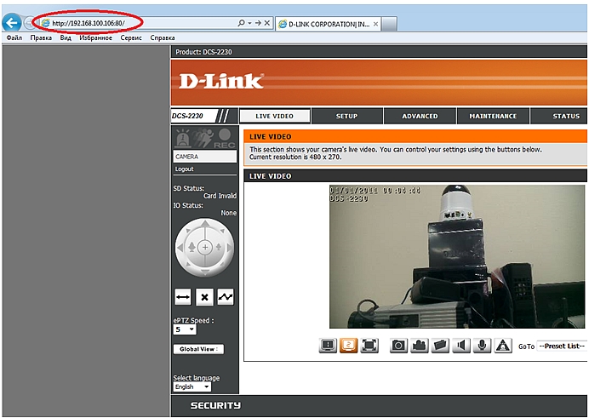Viewport: 589px width, 418px height.
Task: Toggle the microphone talk icon
Action: pyautogui.click(x=483, y=346)
